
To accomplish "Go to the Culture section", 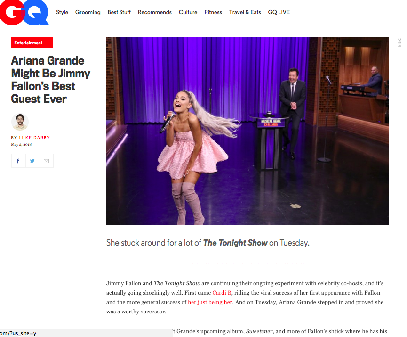I will 188,12.
